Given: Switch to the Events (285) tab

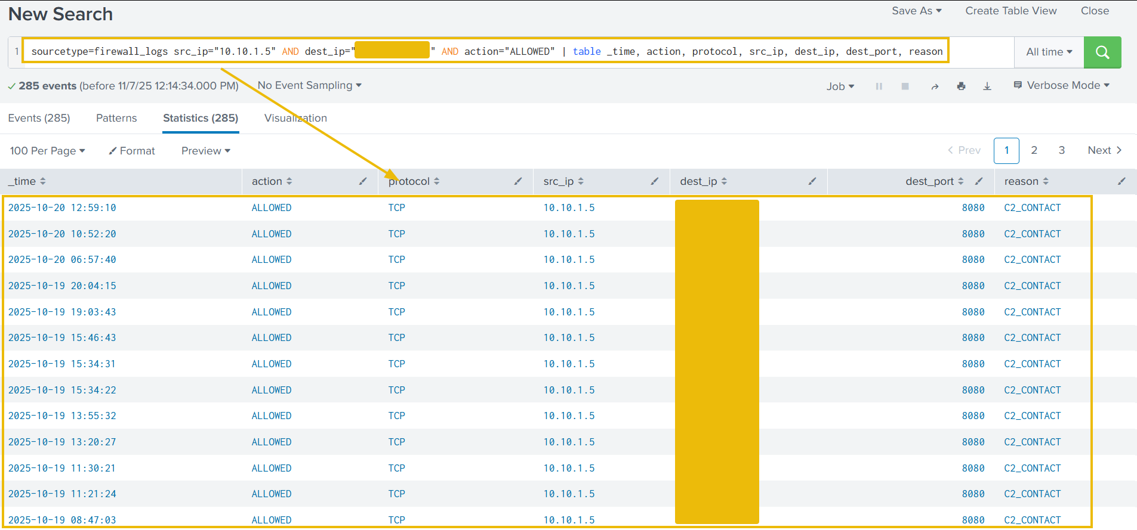Looking at the screenshot, I should (x=39, y=118).
